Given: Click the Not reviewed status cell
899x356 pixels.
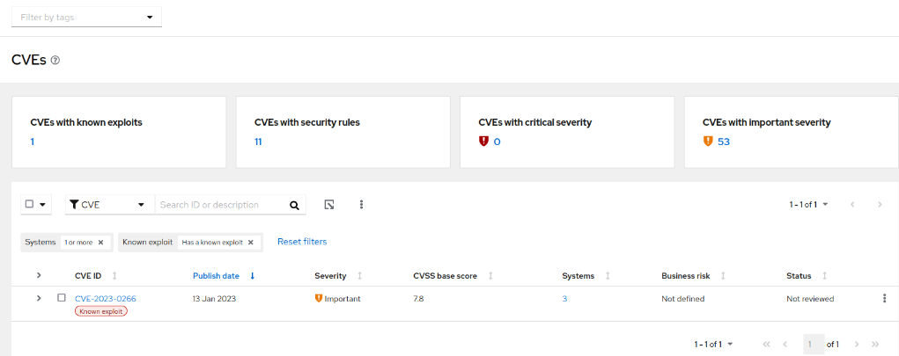Looking at the screenshot, I should (810, 299).
